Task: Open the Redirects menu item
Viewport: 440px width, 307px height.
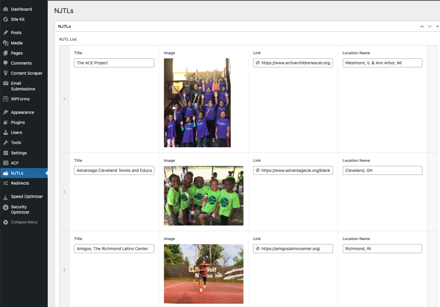Action: click(24, 183)
